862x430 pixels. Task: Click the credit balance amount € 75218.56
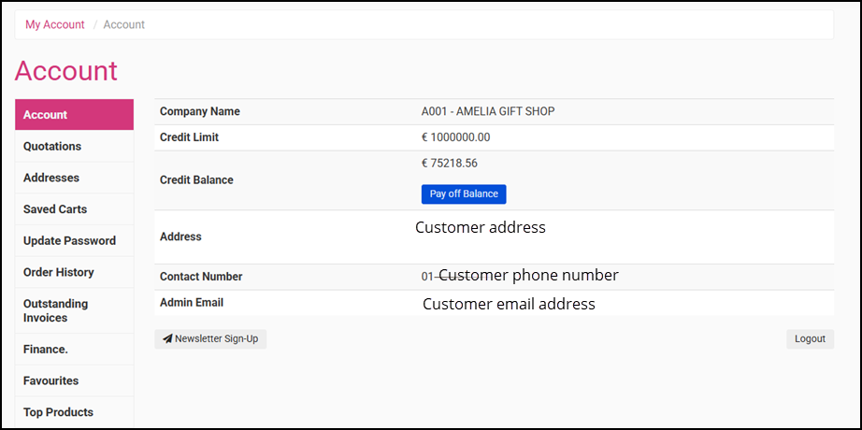(x=450, y=163)
